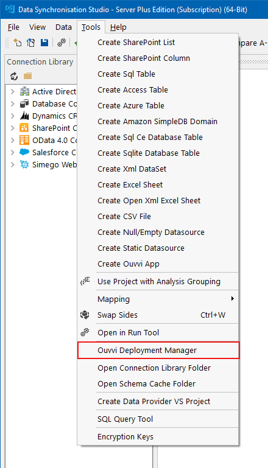Close the Tools menu via its header
The image size is (268, 468).
[x=91, y=27]
